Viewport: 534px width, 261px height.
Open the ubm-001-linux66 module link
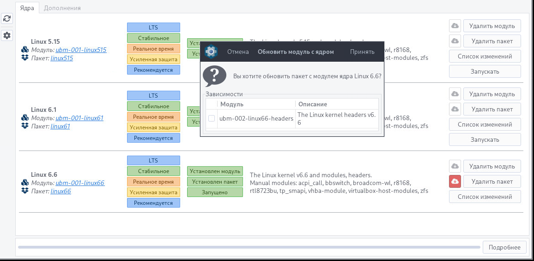click(x=80, y=183)
